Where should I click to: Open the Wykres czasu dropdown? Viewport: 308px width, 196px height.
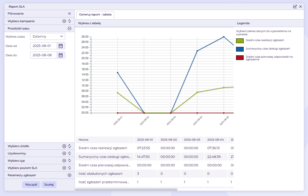48,36
